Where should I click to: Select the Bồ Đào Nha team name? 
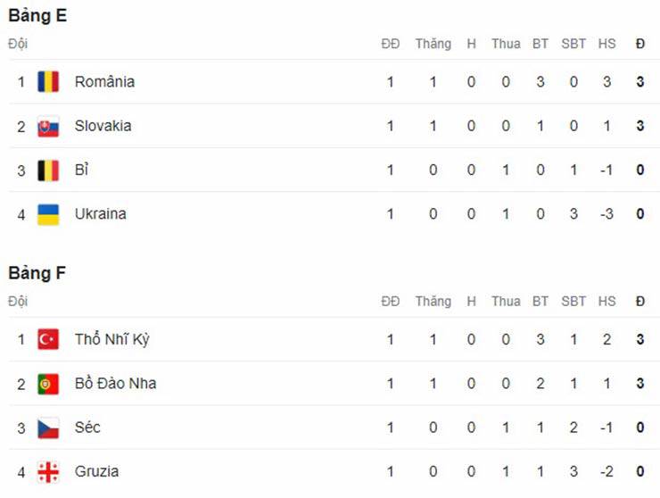115,384
